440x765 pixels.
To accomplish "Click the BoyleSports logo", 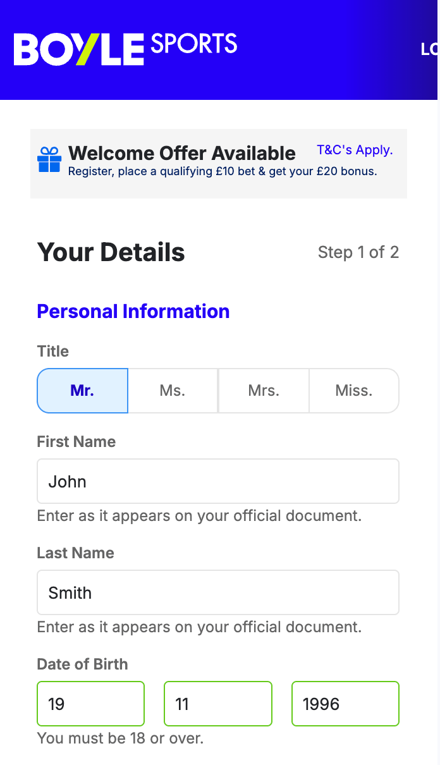I will click(125, 49).
